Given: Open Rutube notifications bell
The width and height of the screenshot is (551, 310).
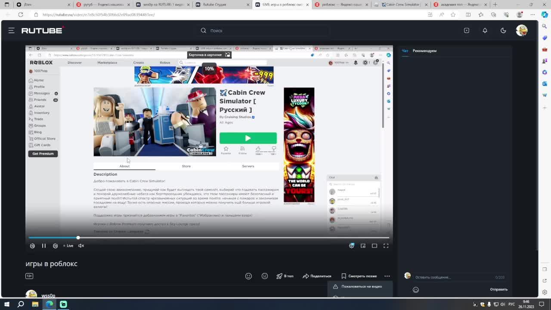Looking at the screenshot, I should click(x=485, y=31).
